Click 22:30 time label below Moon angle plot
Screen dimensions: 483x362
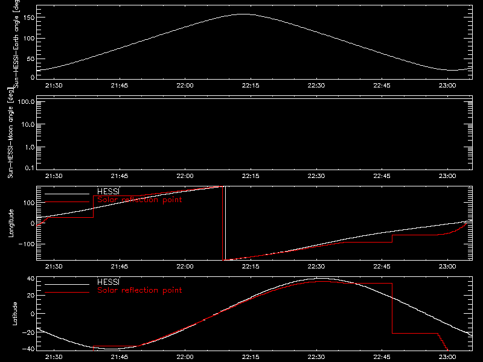[x=316, y=176]
